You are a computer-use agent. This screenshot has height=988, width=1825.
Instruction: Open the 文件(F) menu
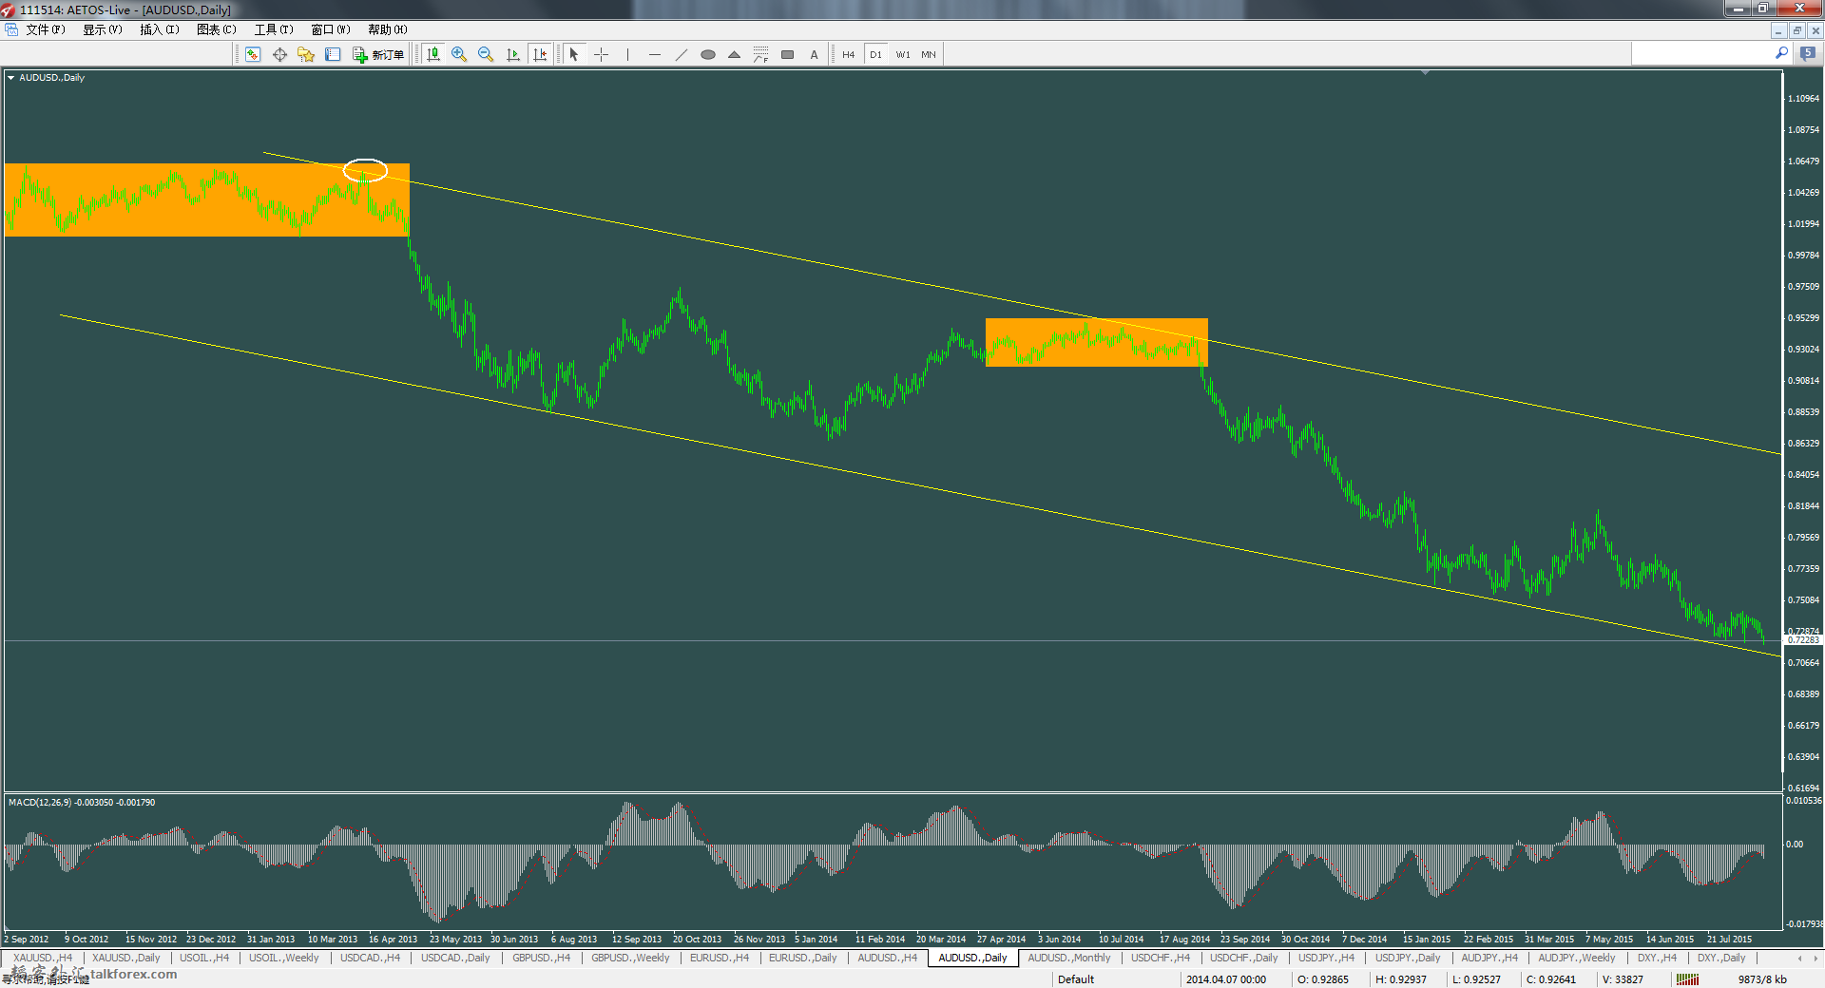pyautogui.click(x=45, y=29)
